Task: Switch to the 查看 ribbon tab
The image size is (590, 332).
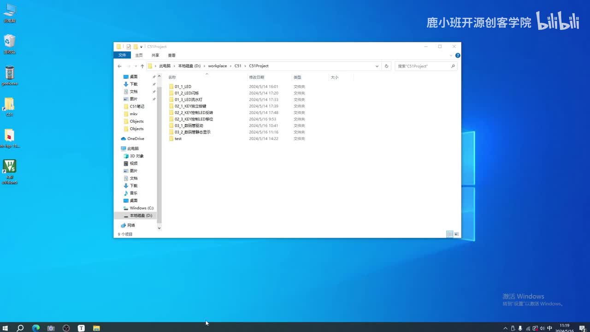Action: point(171,55)
